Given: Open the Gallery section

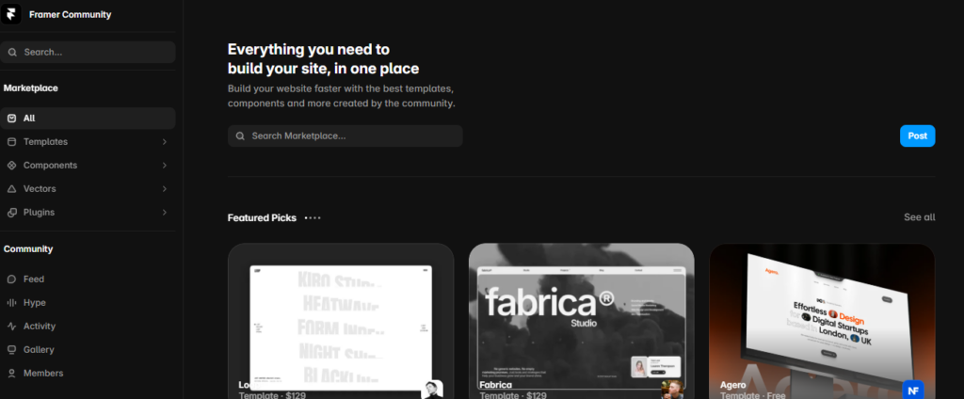Looking at the screenshot, I should pos(88,349).
